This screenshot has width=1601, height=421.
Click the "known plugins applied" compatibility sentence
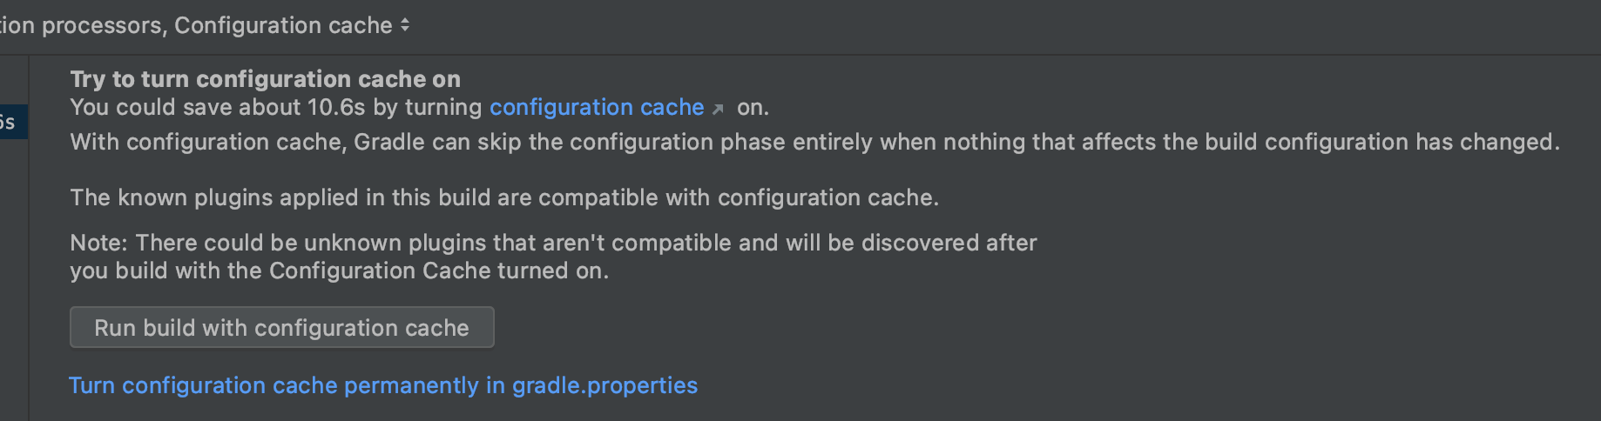coord(503,197)
